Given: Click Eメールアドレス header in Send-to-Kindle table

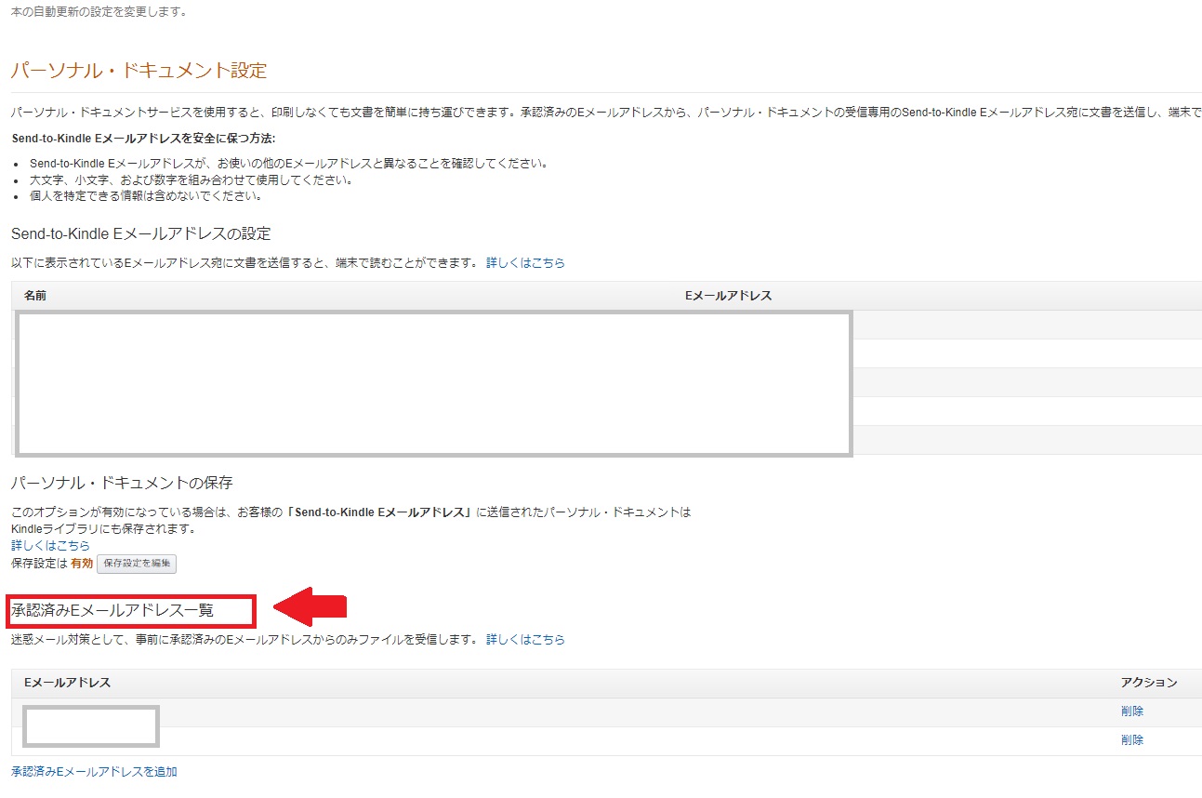Looking at the screenshot, I should 728,296.
